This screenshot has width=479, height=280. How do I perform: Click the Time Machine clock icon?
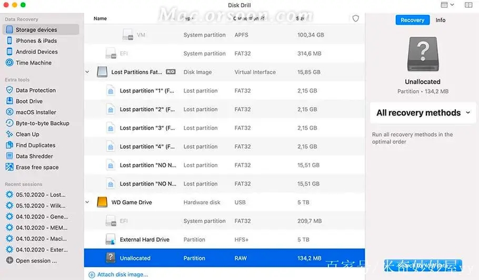click(9, 63)
